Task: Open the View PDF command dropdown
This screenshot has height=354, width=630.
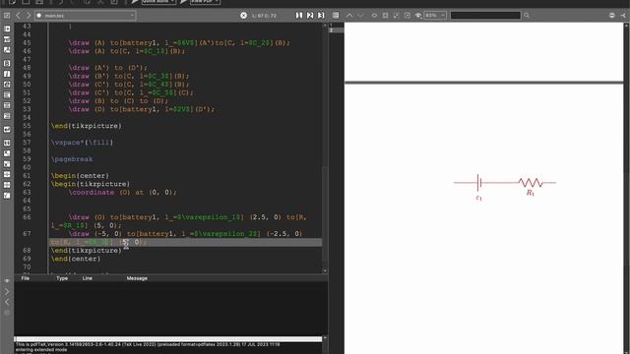Action: [x=205, y=2]
